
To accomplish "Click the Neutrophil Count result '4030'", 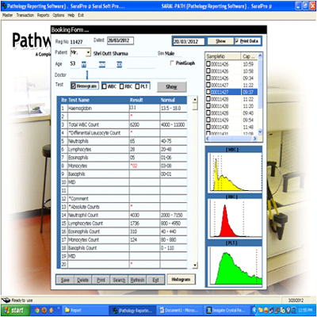I will coord(144,215).
